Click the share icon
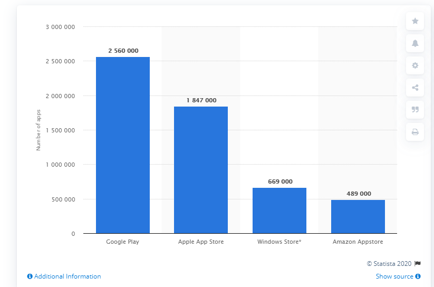The height and width of the screenshot is (287, 434). tap(415, 88)
